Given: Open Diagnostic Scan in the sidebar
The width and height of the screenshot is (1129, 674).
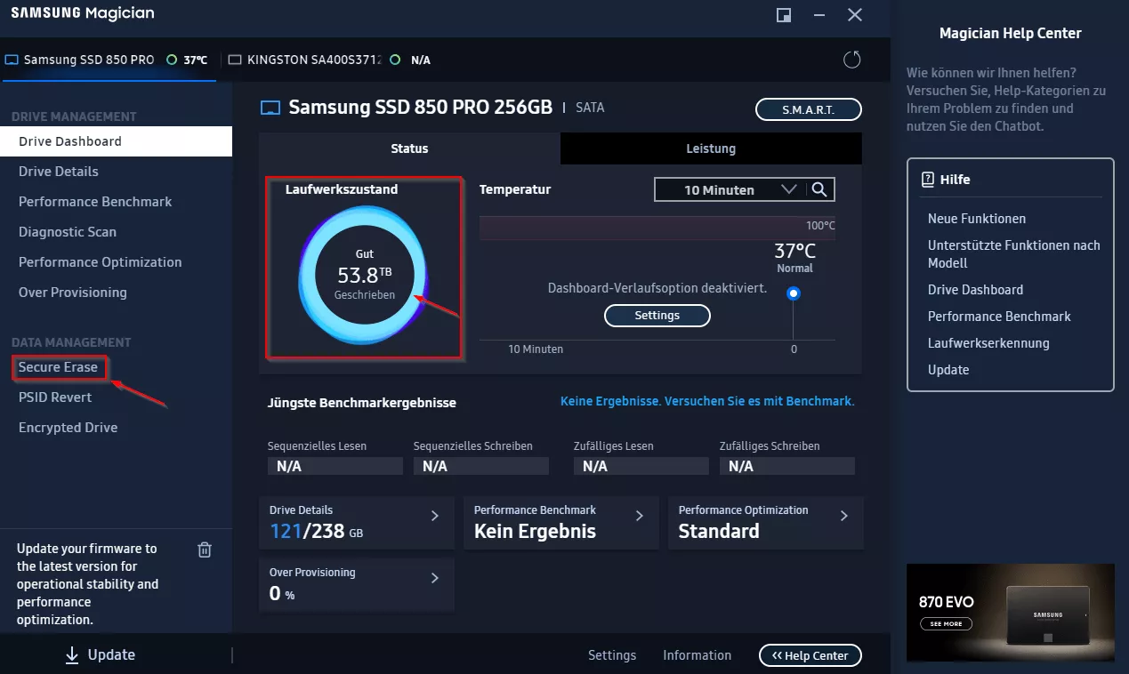Looking at the screenshot, I should (116, 232).
